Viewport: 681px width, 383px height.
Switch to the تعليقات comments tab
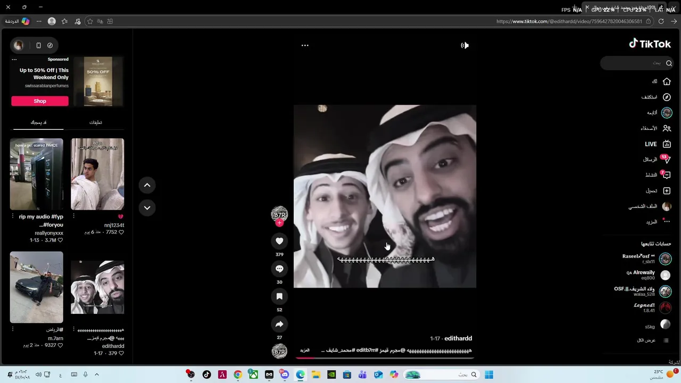(96, 122)
